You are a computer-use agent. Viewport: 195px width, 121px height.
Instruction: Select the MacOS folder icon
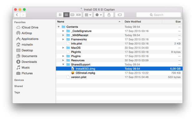click(68, 48)
